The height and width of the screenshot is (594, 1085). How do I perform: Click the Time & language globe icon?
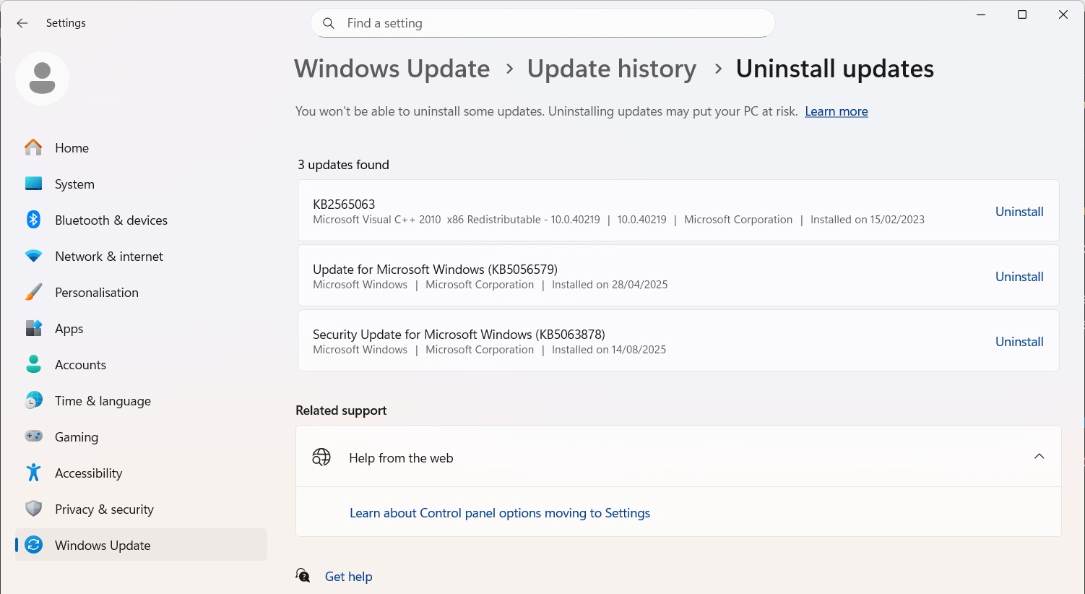(34, 400)
